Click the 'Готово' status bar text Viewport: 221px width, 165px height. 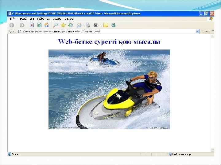pos(16,154)
